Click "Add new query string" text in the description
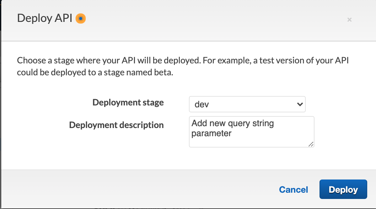This screenshot has width=376, height=209. tap(233, 123)
